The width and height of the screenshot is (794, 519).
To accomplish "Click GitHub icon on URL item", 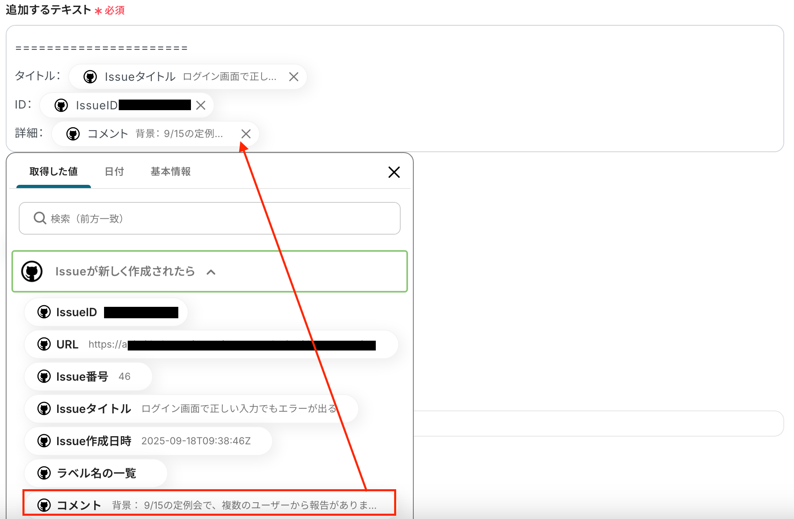I will click(x=44, y=344).
